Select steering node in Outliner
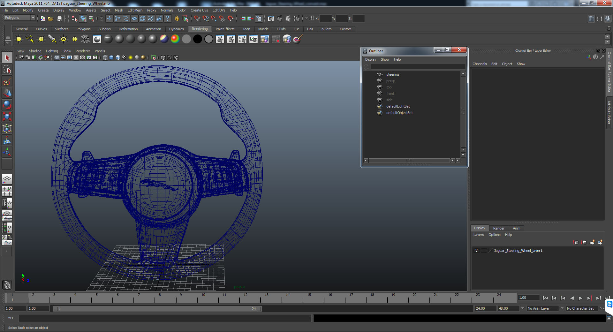The image size is (613, 332). [x=392, y=74]
